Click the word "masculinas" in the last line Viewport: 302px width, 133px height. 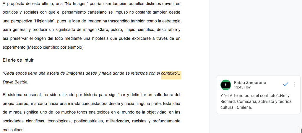pyautogui.click(x=13, y=130)
